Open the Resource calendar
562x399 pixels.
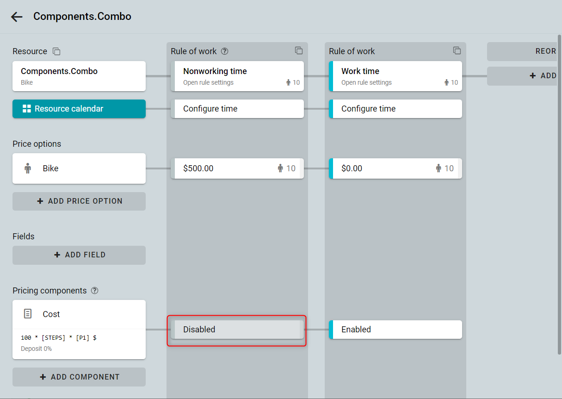click(79, 109)
